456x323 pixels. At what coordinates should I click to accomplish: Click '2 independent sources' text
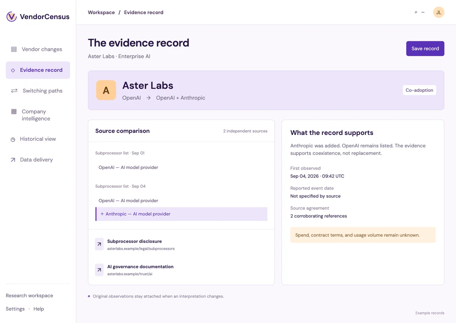245,131
